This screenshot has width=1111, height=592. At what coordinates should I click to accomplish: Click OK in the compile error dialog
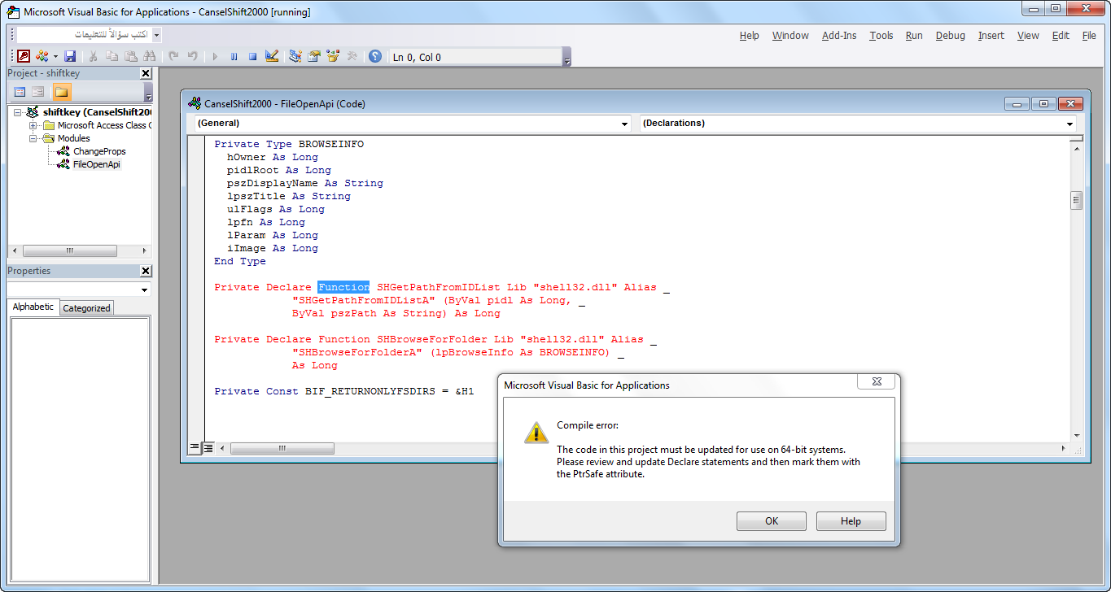[x=772, y=521]
